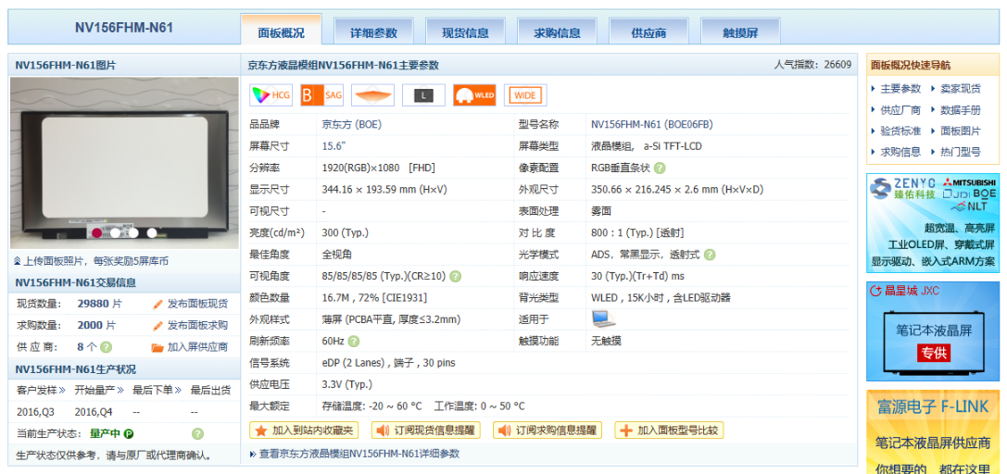The width and height of the screenshot is (1007, 474).
Task: Click the upload arrow icon before 上传面板照片
Action: pos(18,261)
